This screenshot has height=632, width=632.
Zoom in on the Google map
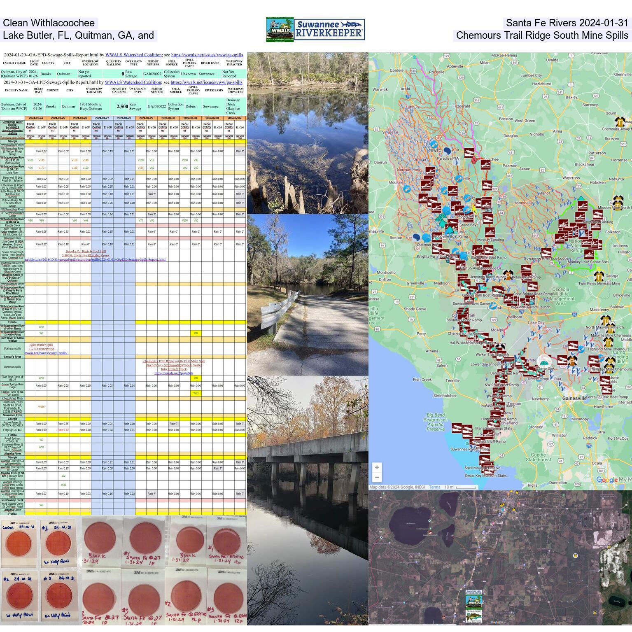(377, 467)
